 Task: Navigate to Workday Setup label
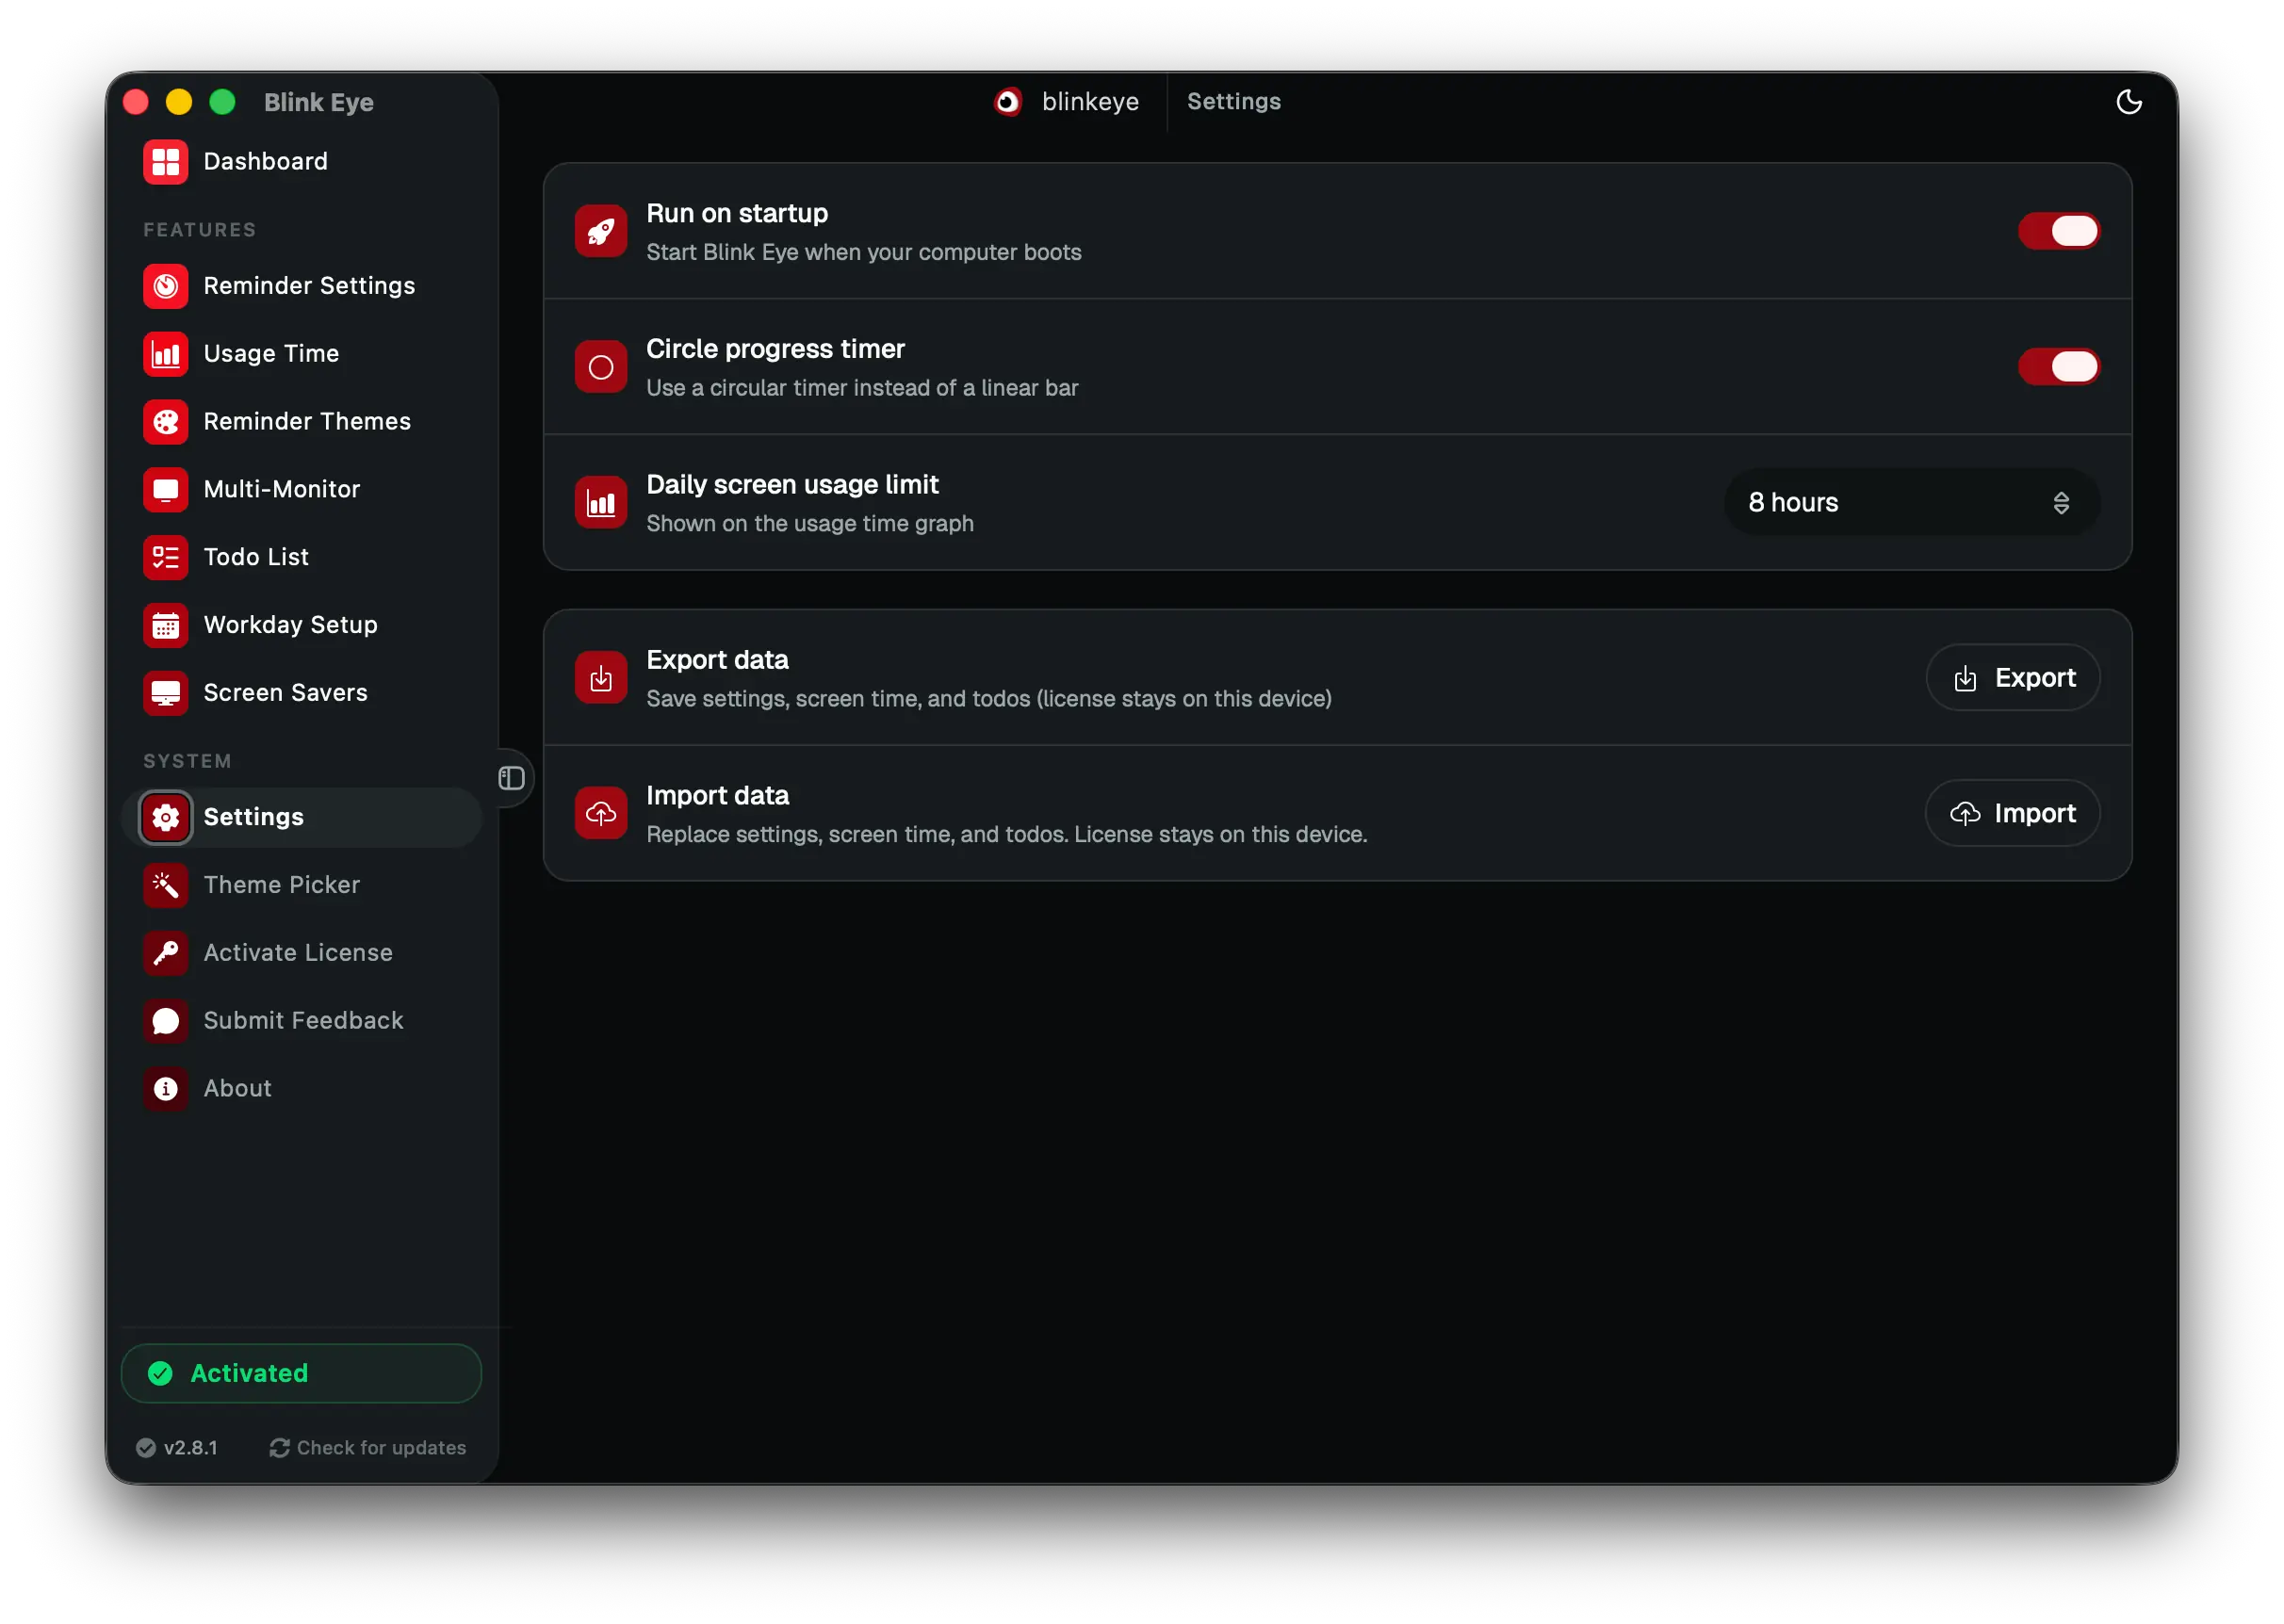[291, 626]
